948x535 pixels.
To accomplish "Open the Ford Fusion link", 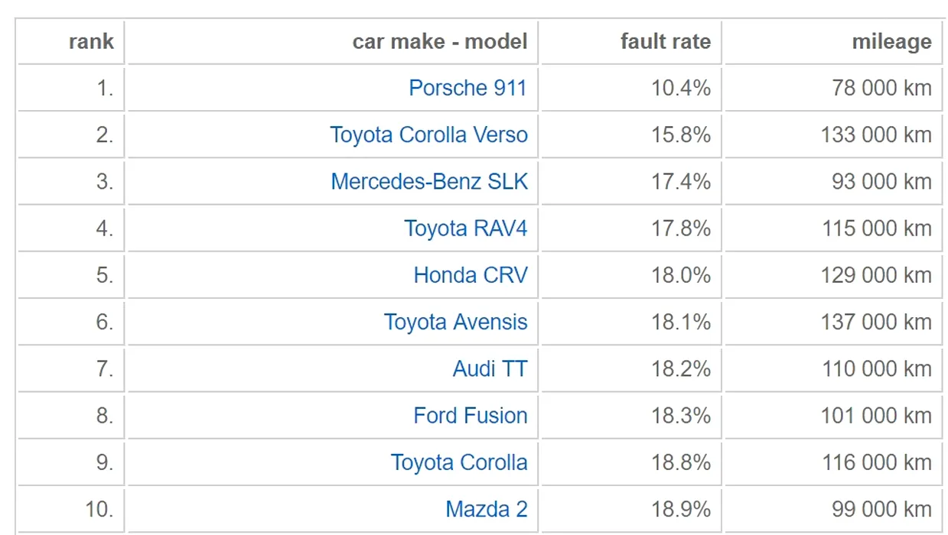I will [x=471, y=415].
